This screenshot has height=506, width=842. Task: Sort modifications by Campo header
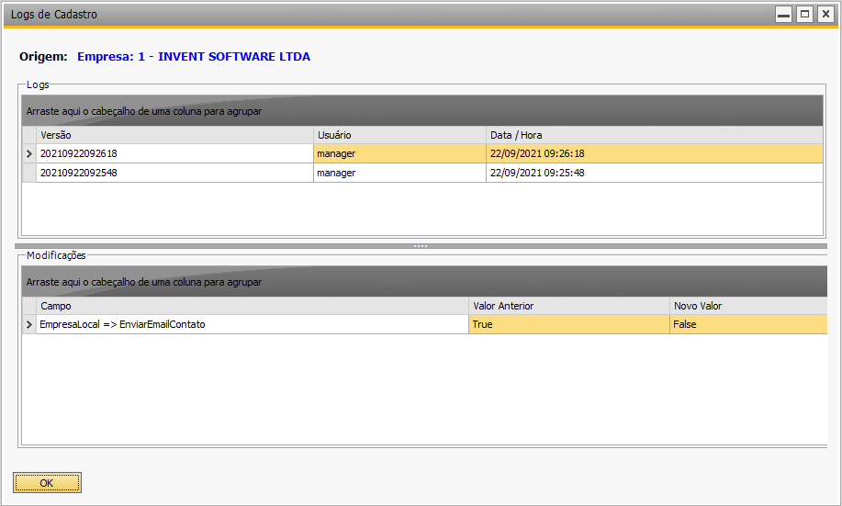(x=253, y=306)
